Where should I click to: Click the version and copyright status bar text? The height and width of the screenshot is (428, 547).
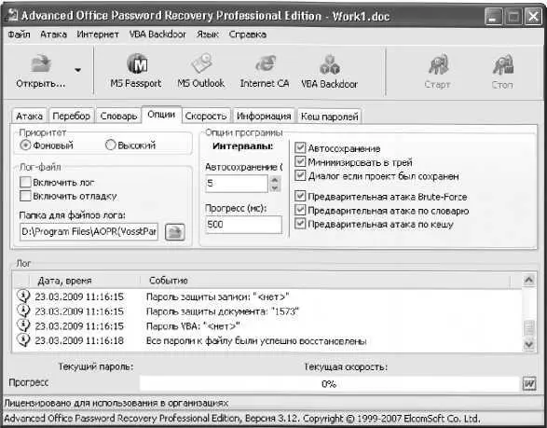pos(242,419)
